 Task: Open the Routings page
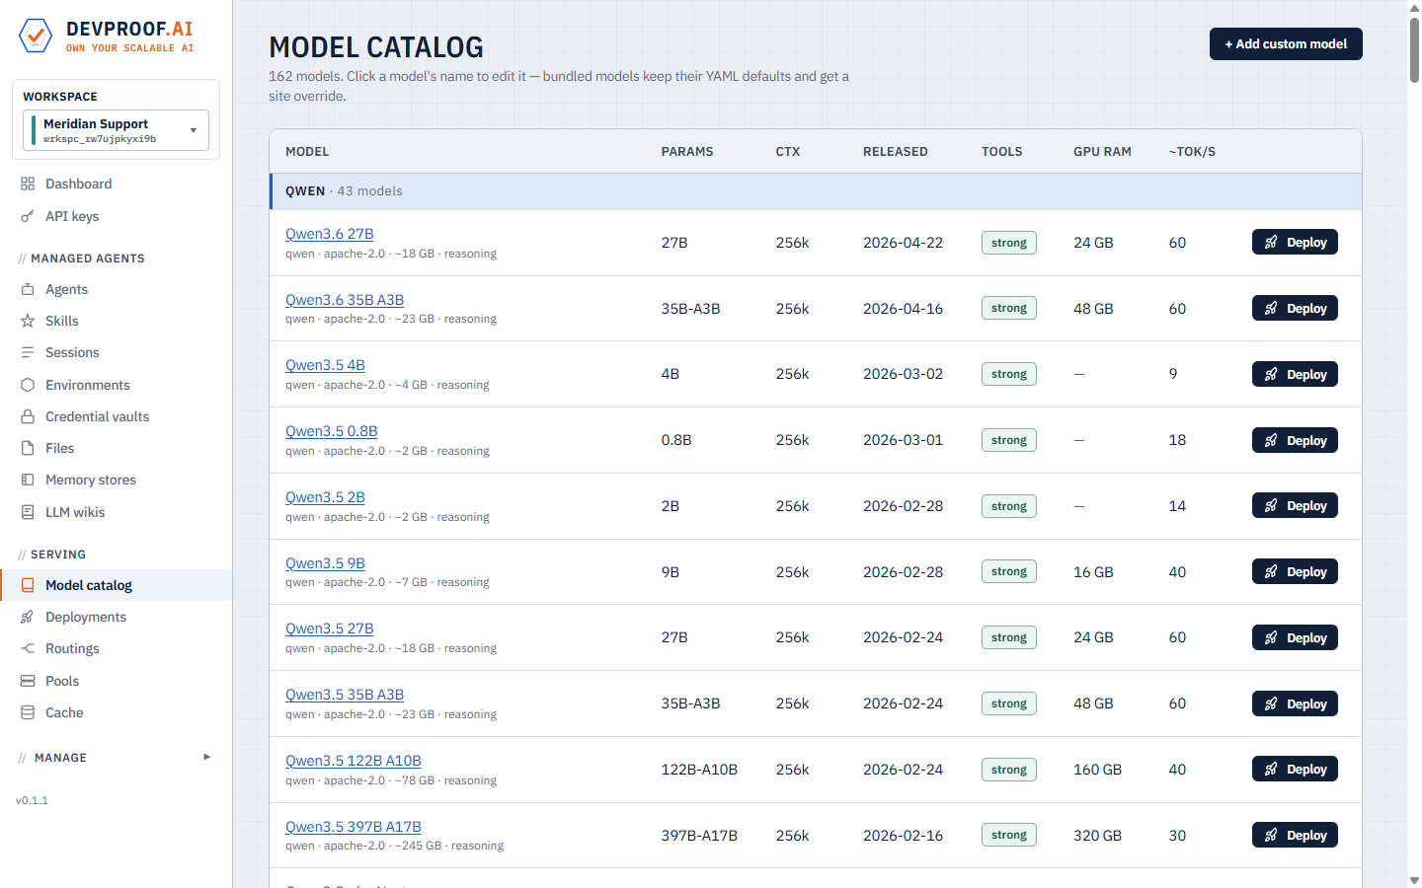116,648
